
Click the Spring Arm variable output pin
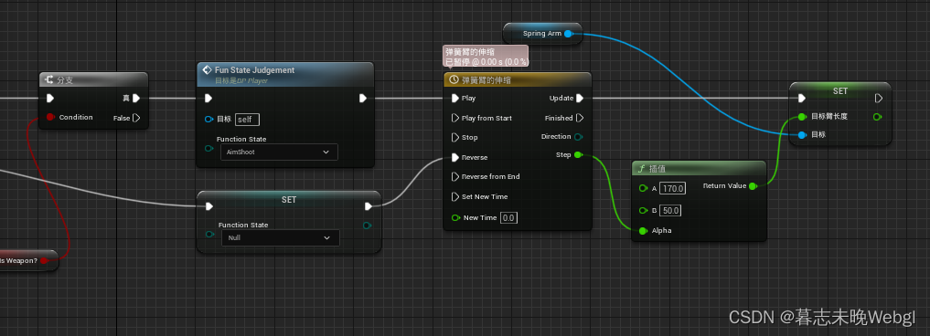coord(568,34)
